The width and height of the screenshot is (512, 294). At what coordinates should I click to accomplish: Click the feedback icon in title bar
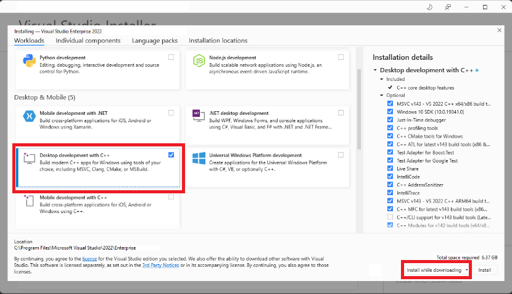pos(448,7)
